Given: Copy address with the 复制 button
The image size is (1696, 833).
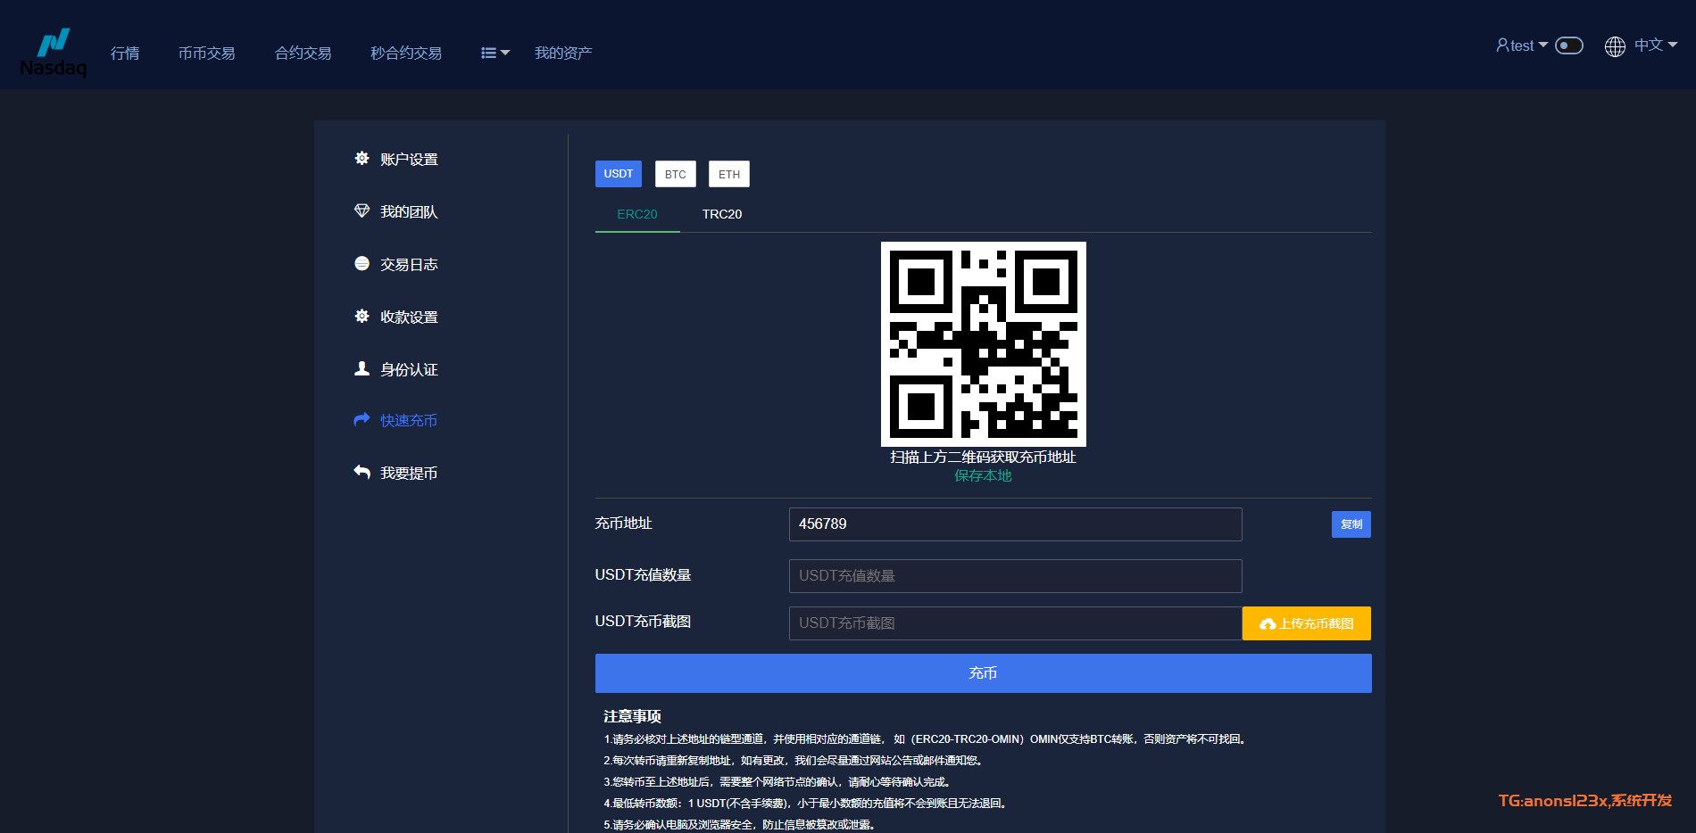Looking at the screenshot, I should pyautogui.click(x=1351, y=524).
